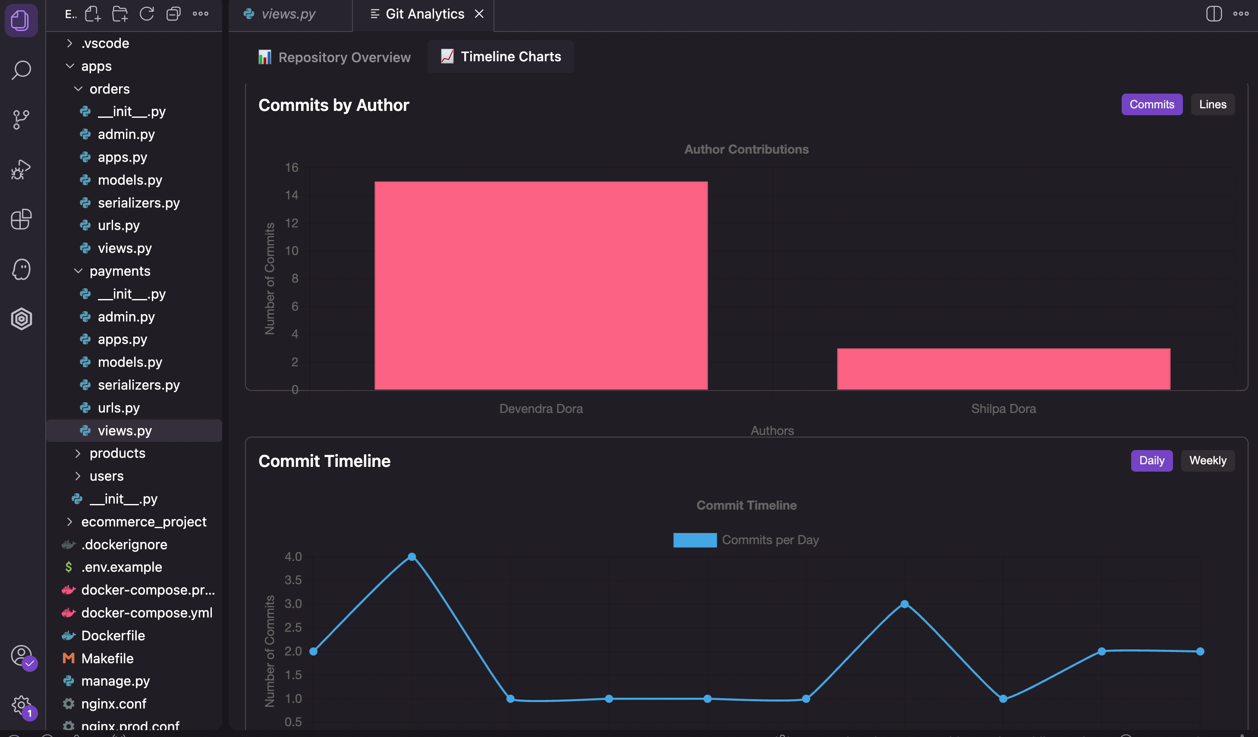Click the New File icon in explorer
Viewport: 1258px width, 737px height.
93,14
